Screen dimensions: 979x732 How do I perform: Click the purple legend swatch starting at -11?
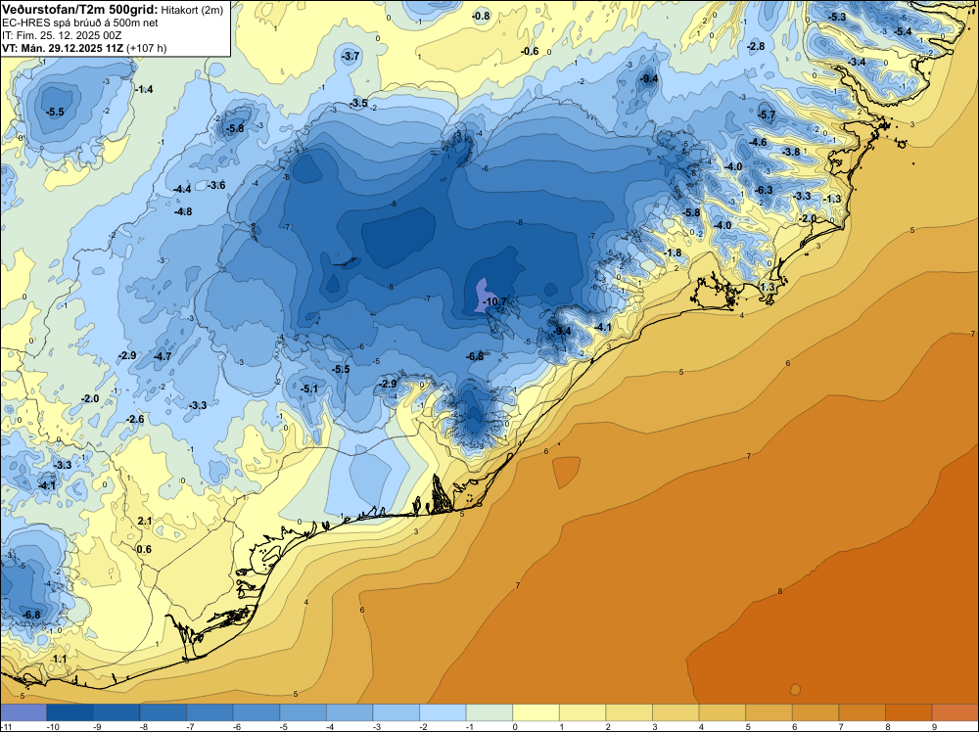(23, 712)
